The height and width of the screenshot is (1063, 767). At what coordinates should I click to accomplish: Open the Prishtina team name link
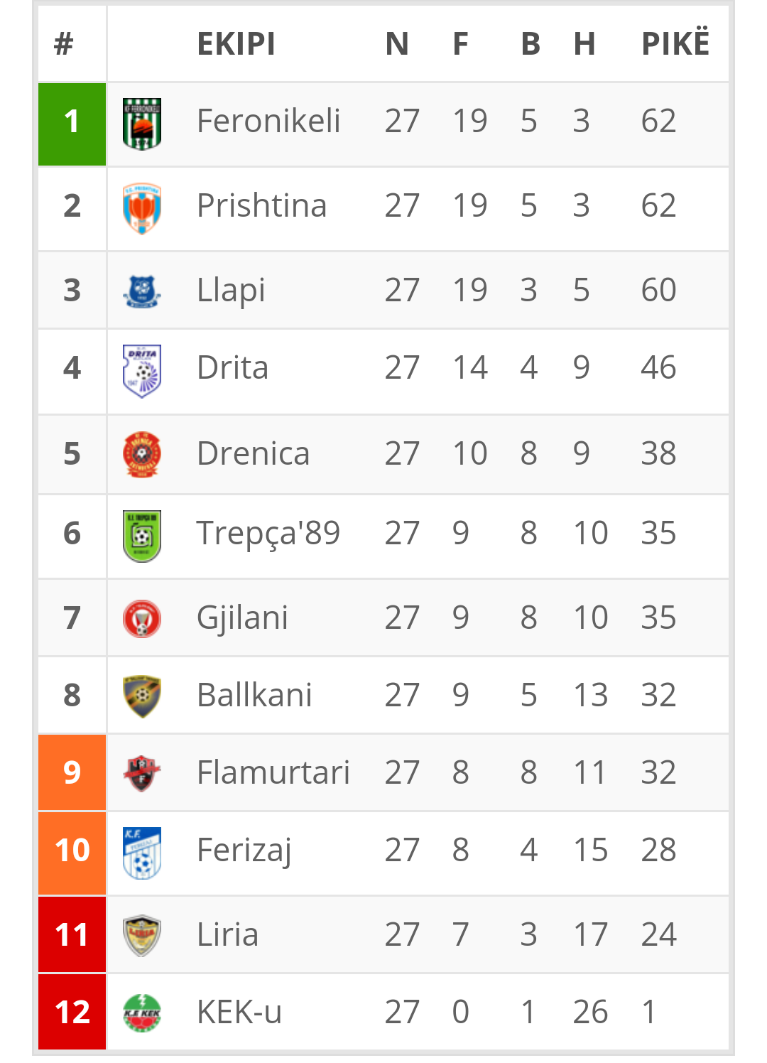pyautogui.click(x=261, y=205)
